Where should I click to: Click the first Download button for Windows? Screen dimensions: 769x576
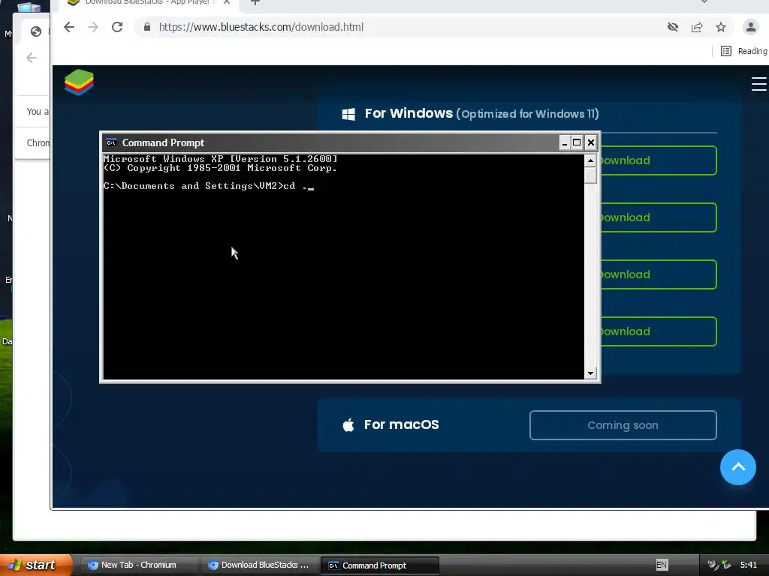point(658,160)
